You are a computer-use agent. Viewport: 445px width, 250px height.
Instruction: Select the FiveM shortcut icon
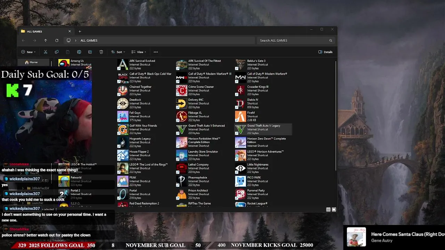click(240, 116)
